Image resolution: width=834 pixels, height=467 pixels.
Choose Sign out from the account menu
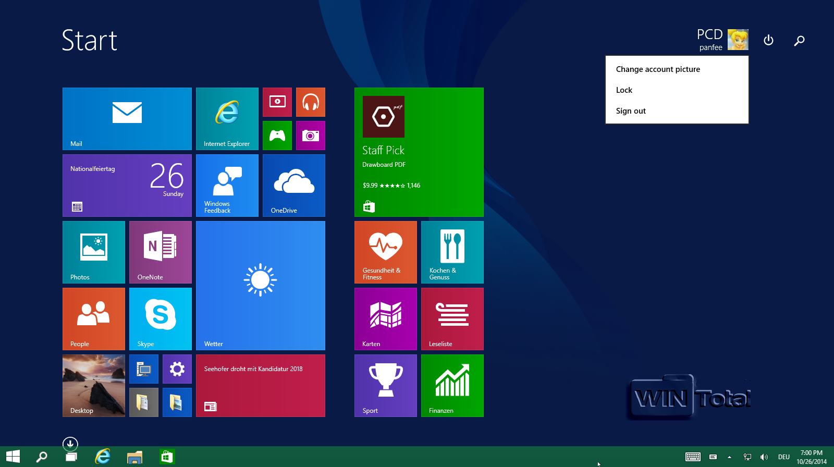[677, 111]
